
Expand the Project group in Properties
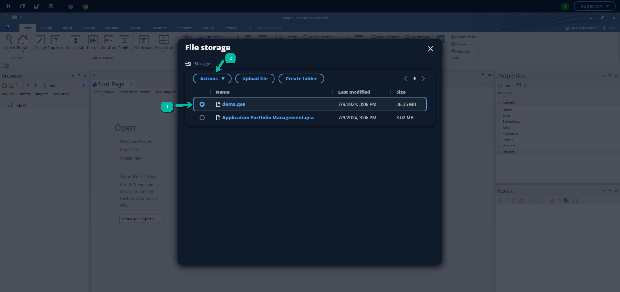499,152
